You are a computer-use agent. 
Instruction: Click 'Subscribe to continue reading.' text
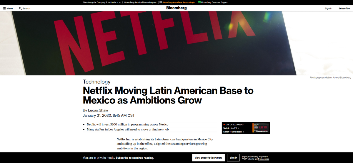[135, 158]
